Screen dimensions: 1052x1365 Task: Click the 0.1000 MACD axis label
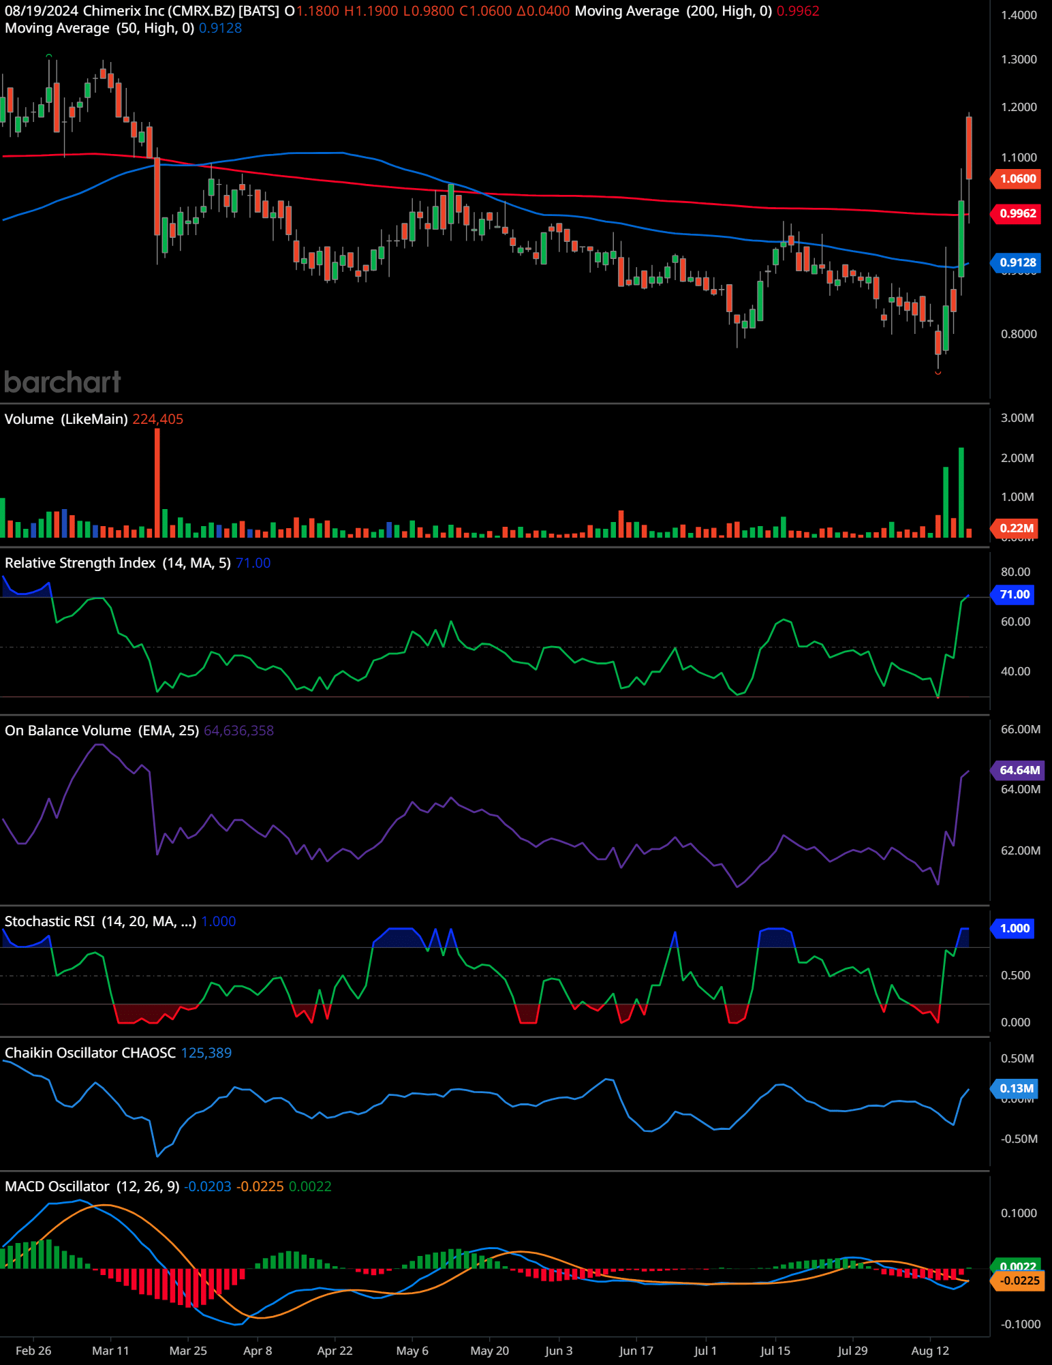pyautogui.click(x=1019, y=1213)
